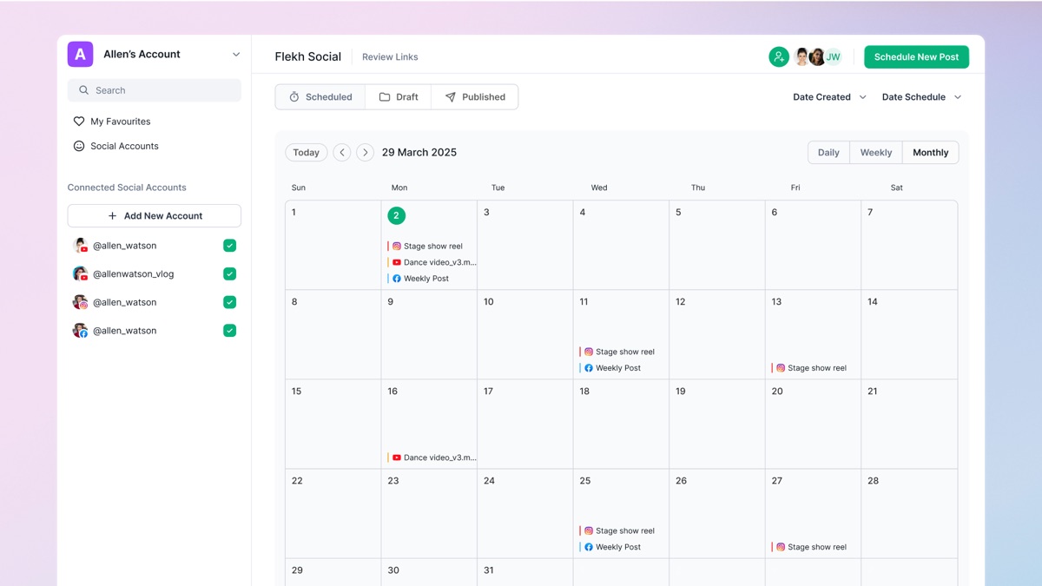Uncheck first @allen_watson YouTube account checkbox

coord(229,246)
